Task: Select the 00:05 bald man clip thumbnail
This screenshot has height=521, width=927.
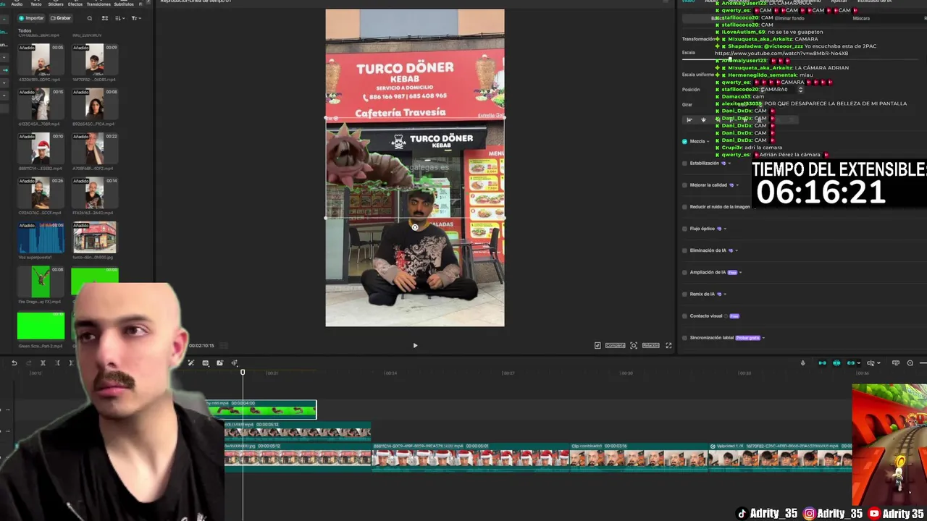Action: pos(41,59)
